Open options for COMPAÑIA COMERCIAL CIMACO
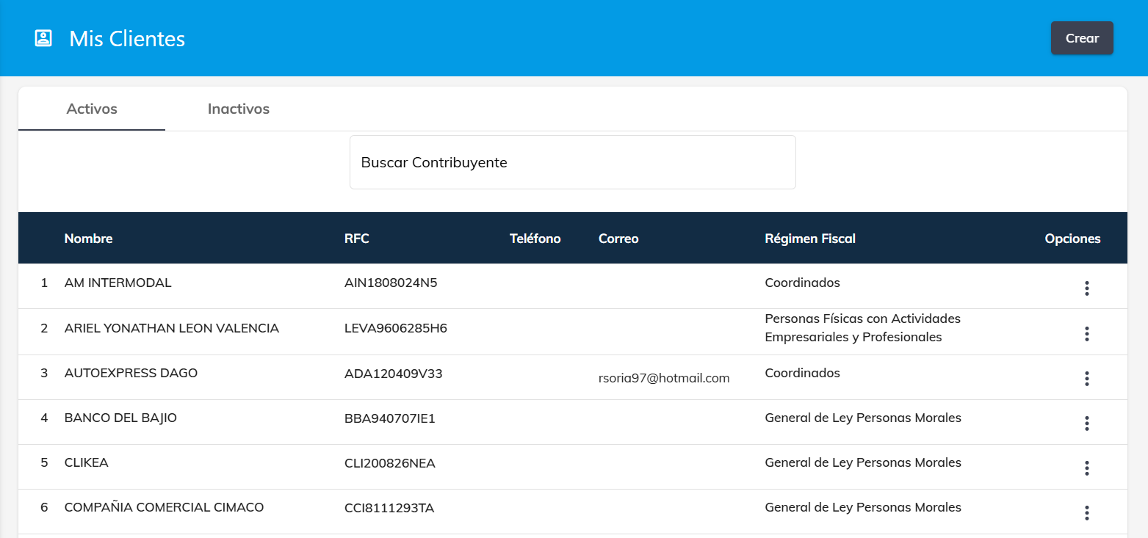This screenshot has height=538, width=1148. tap(1086, 513)
